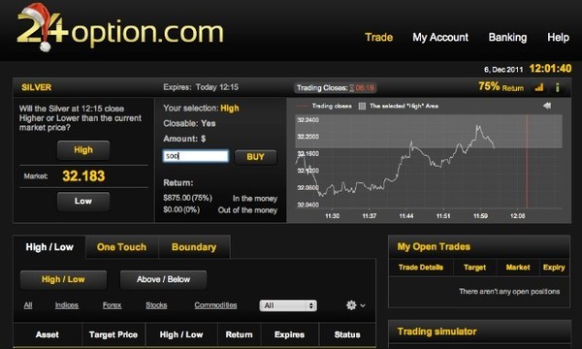Select the Low option button
The image size is (582, 349).
point(83,201)
